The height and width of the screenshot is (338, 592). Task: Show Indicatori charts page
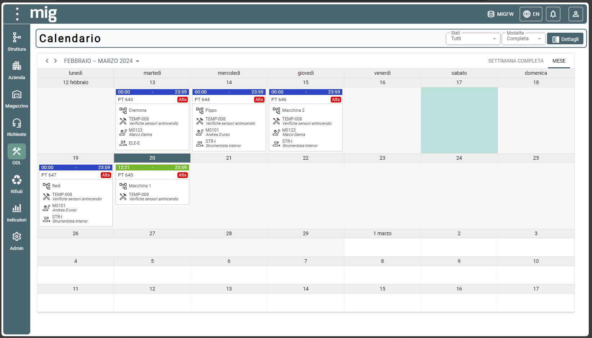[x=17, y=212]
